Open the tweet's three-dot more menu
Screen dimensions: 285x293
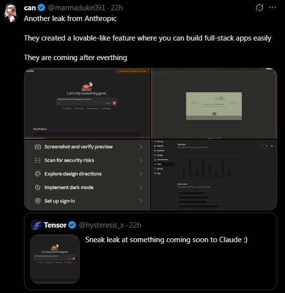click(272, 8)
